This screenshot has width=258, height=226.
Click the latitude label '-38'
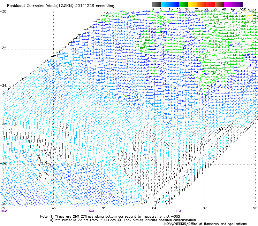click(x=3, y=163)
